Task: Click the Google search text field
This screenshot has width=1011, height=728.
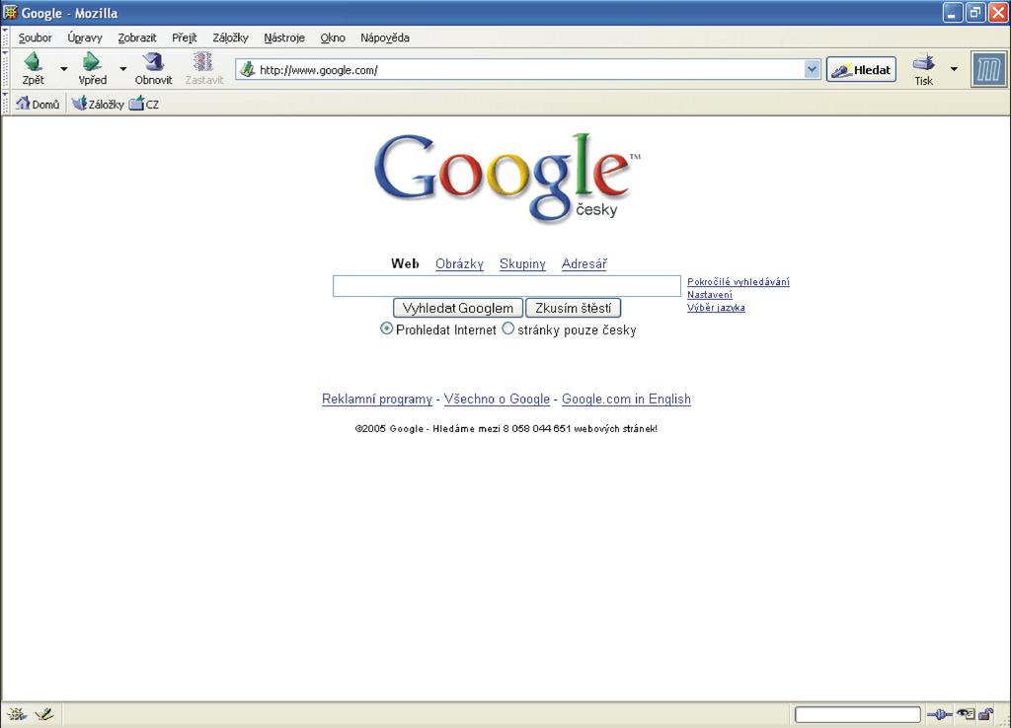Action: tap(506, 286)
